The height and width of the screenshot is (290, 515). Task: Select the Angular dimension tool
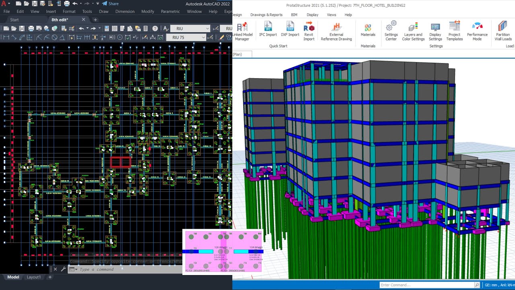click(x=62, y=37)
